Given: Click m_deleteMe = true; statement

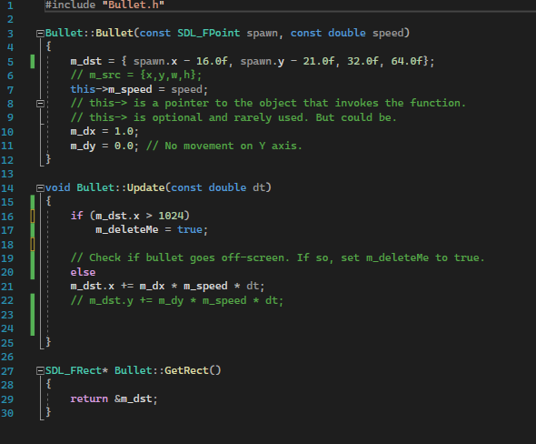Looking at the screenshot, I should 152,229.
